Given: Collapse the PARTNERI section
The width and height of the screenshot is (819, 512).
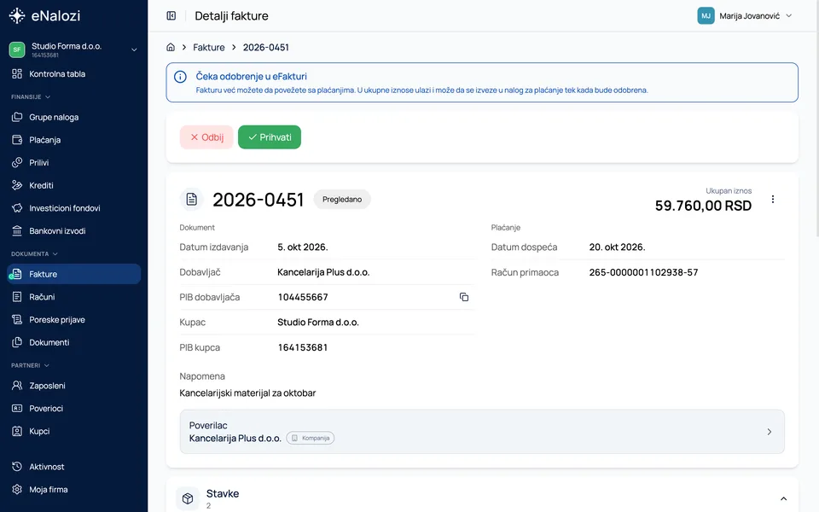Looking at the screenshot, I should point(31,365).
